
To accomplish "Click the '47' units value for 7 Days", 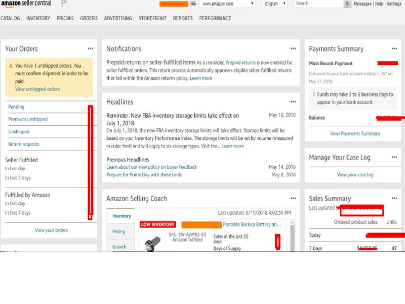I will [x=394, y=248].
